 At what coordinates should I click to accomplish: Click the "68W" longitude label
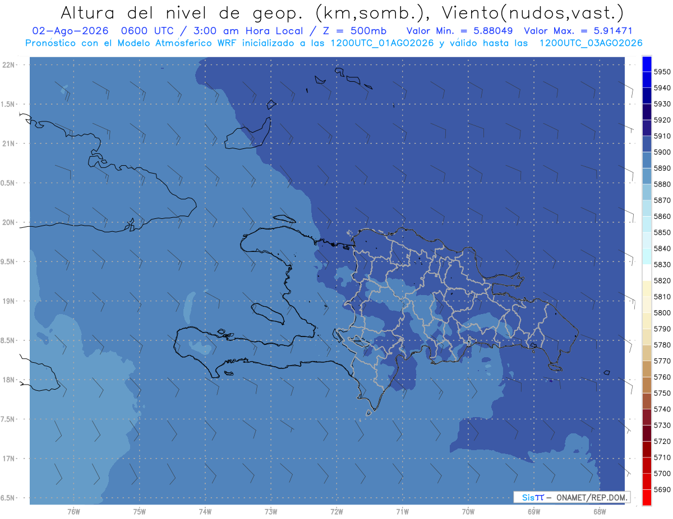[x=600, y=512]
